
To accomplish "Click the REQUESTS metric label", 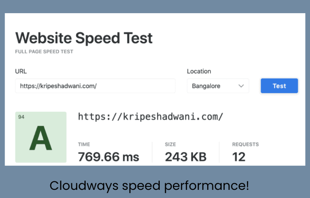I will click(245, 144).
